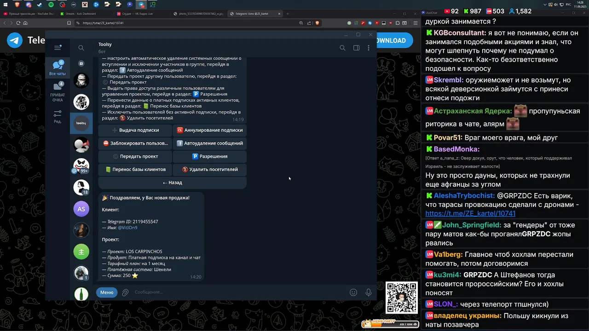The image size is (589, 331).
Task: Open the archived chats icon in sidebar
Action: pos(81,63)
